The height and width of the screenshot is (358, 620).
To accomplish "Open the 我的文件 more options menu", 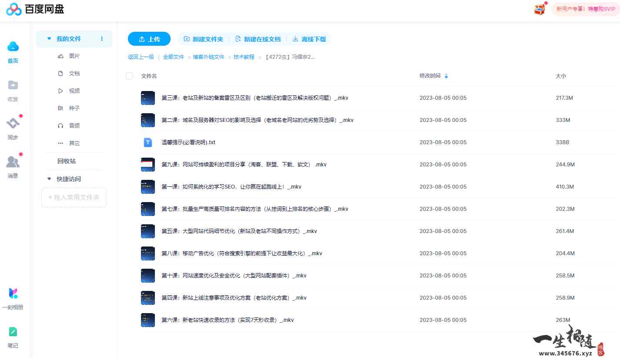I will [101, 38].
